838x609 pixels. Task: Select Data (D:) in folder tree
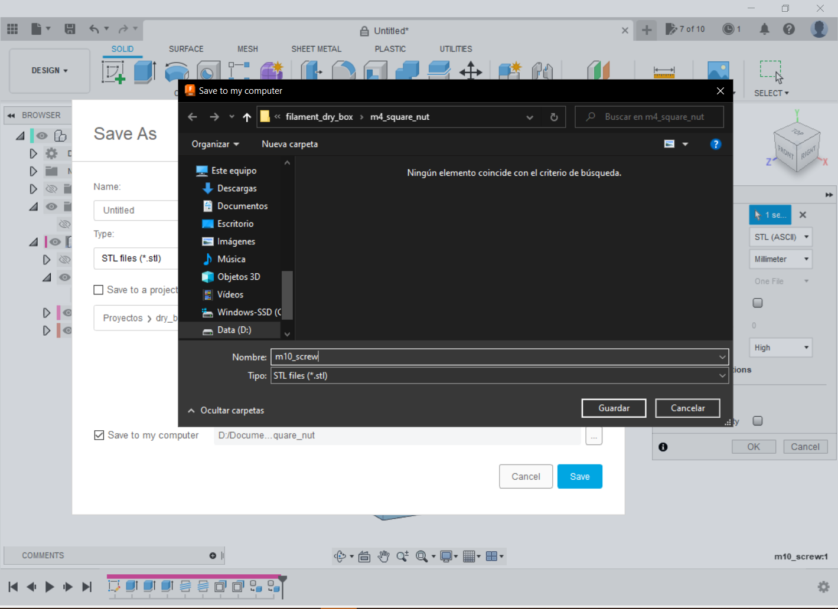tap(234, 330)
